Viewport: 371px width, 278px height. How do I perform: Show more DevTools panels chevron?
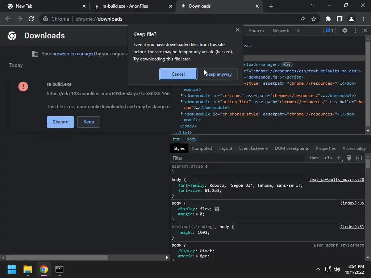pos(298,30)
